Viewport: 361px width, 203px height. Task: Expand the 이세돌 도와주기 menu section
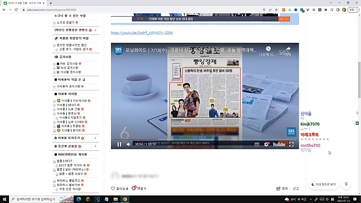point(95,138)
